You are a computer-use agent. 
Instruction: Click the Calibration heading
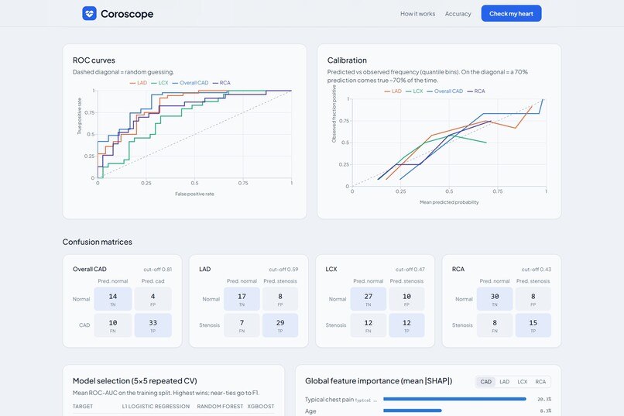[347, 60]
